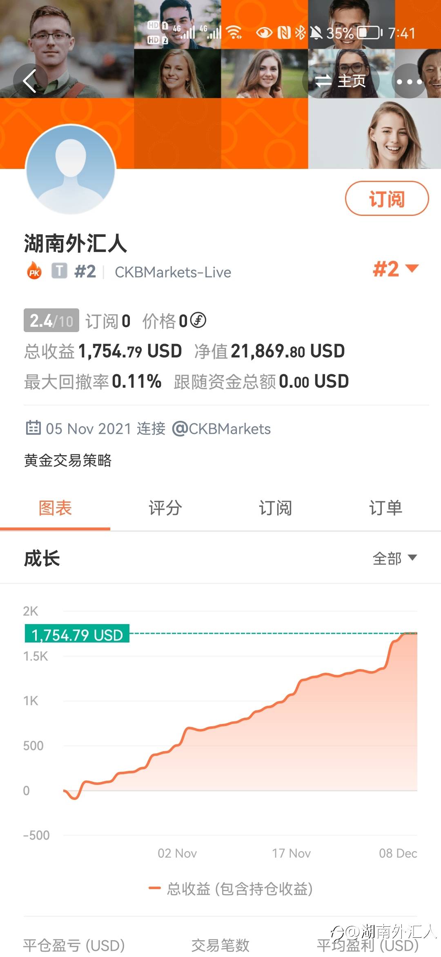Open the profile avatar picture

click(71, 169)
